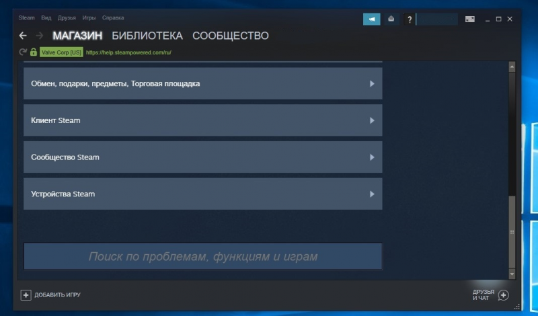
Task: Open the Игры menu
Action: click(89, 17)
